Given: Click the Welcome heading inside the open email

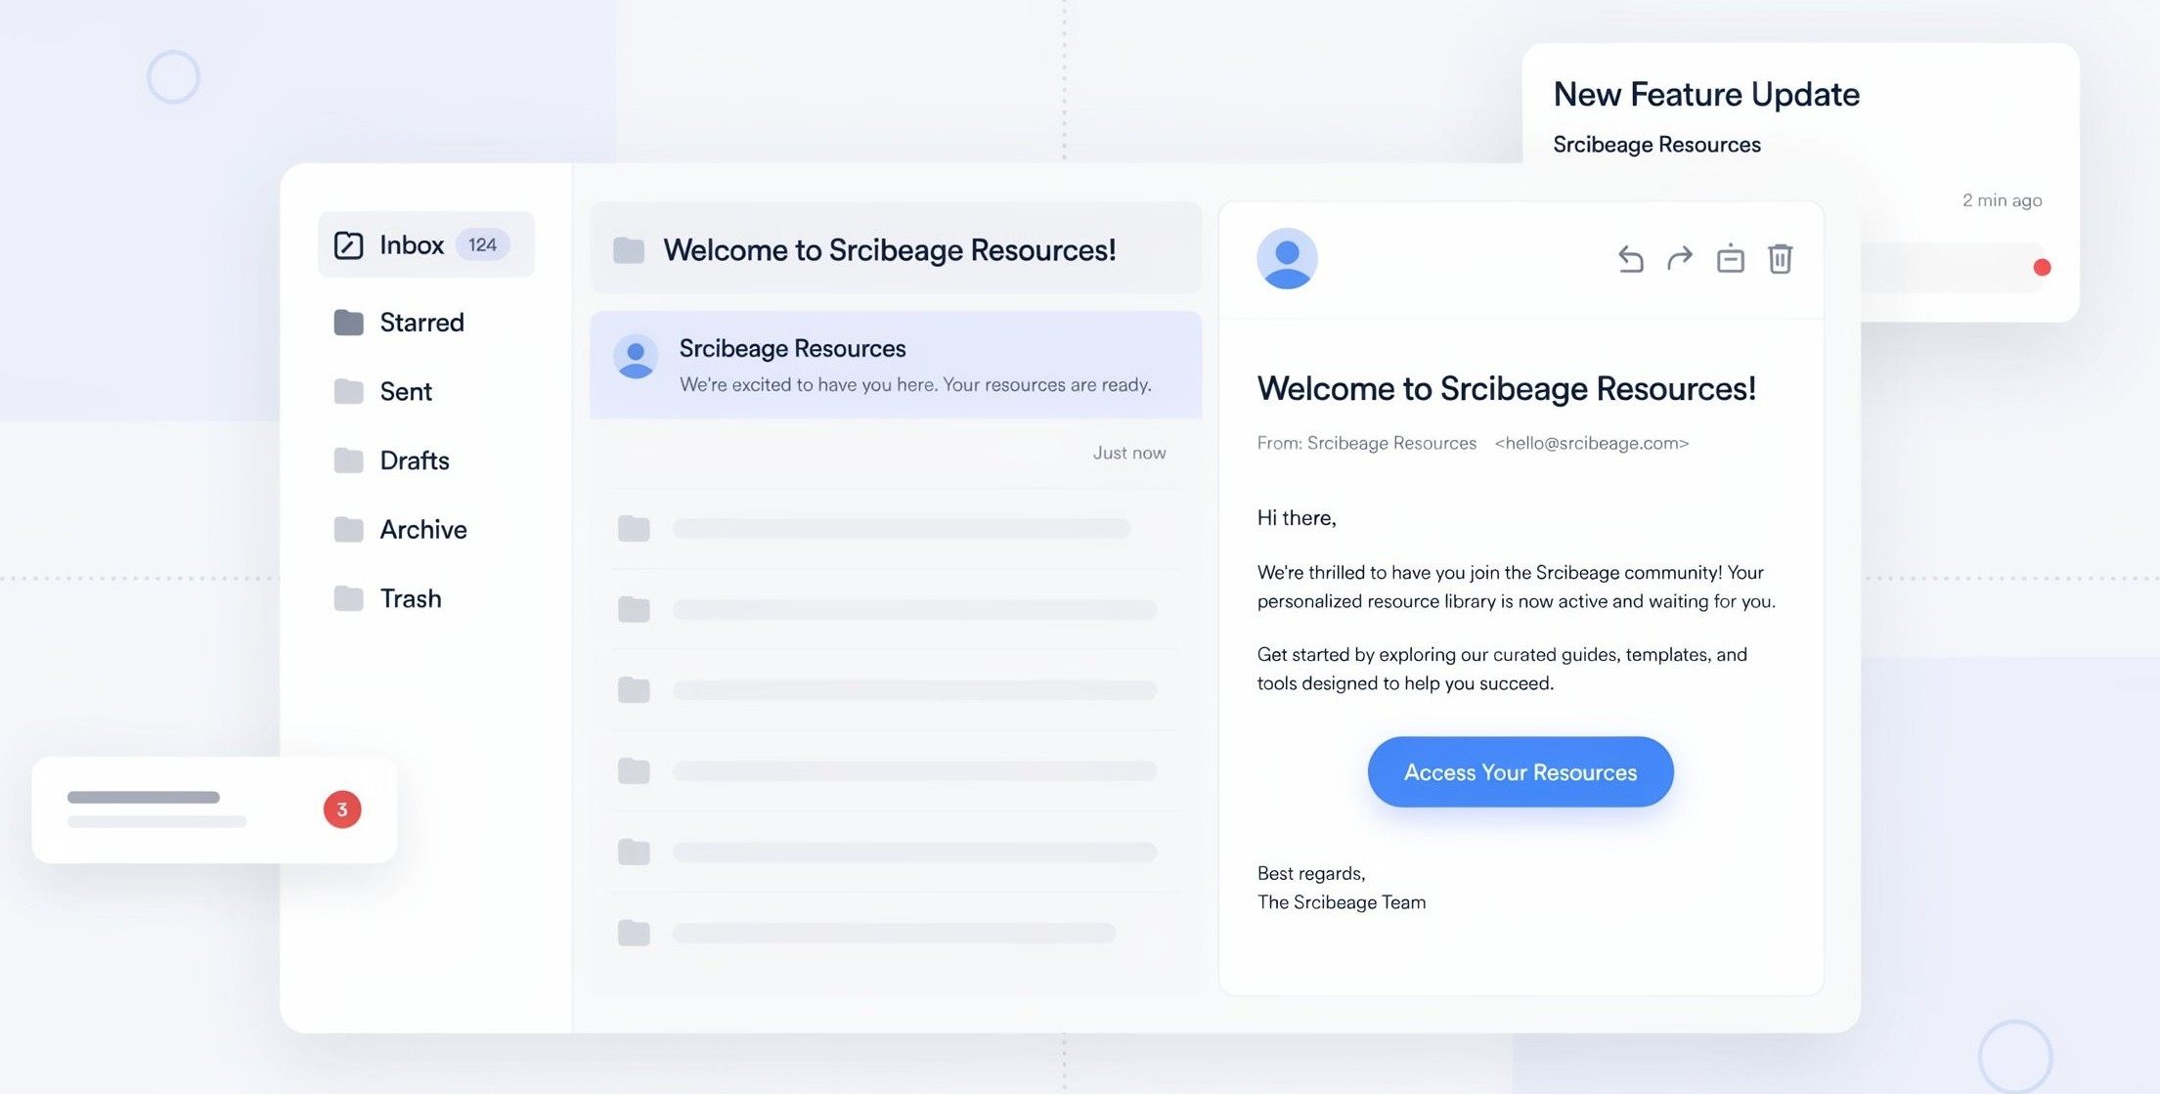Looking at the screenshot, I should tap(1507, 388).
